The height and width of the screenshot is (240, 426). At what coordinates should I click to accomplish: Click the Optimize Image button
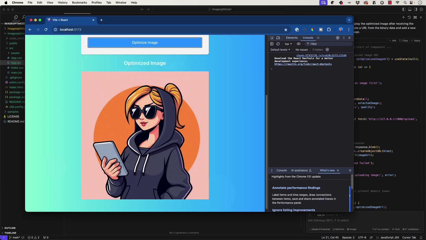(x=145, y=43)
